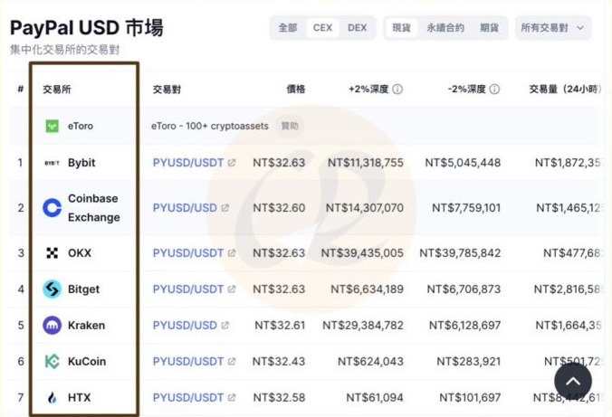Click the PayPal USD 市場 heading

tap(87, 28)
